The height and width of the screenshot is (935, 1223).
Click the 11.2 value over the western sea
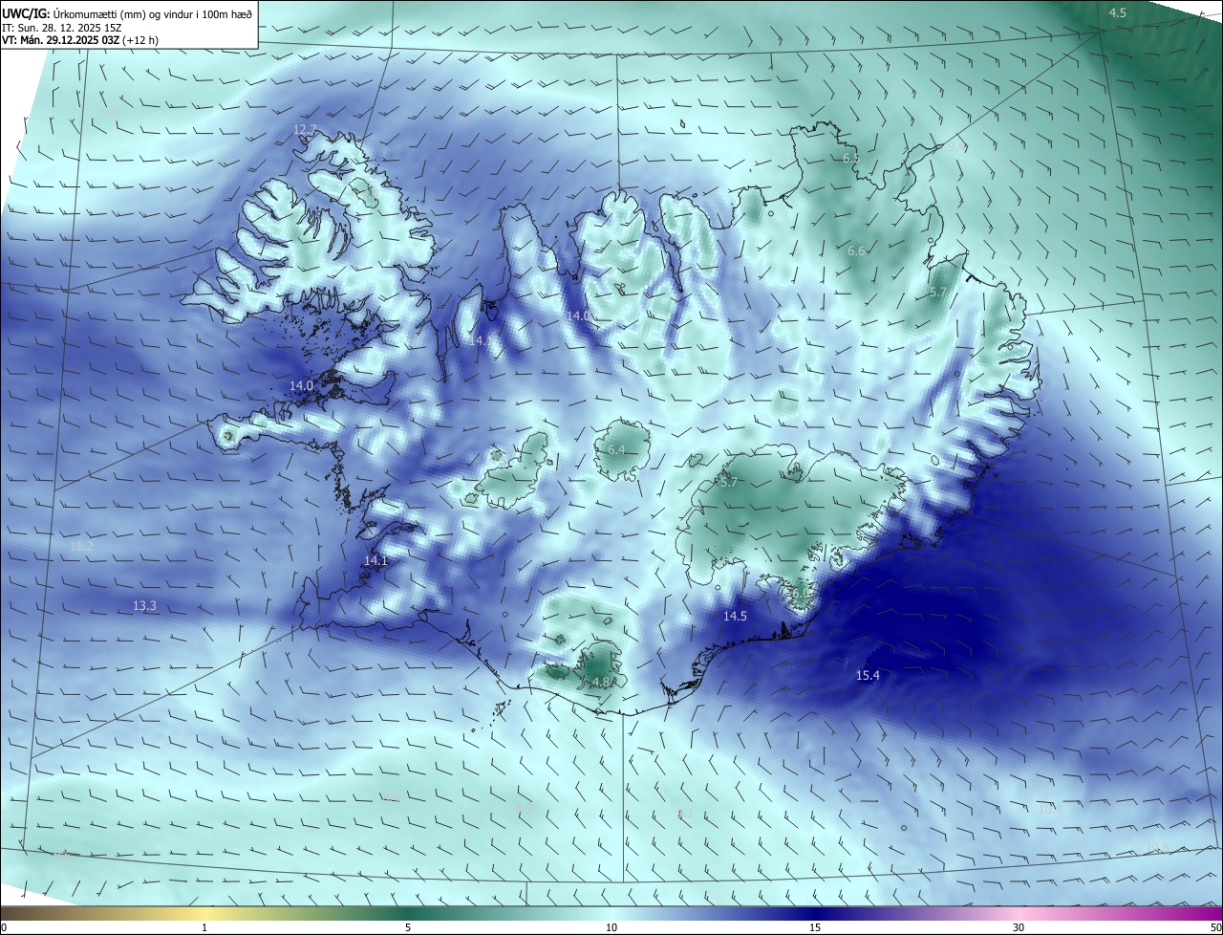click(82, 546)
